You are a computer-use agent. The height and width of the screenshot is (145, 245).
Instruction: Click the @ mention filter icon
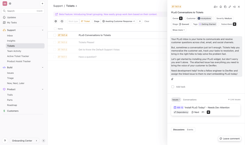56,21
